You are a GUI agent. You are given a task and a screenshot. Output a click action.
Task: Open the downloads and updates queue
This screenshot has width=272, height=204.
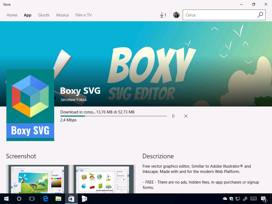click(x=163, y=15)
